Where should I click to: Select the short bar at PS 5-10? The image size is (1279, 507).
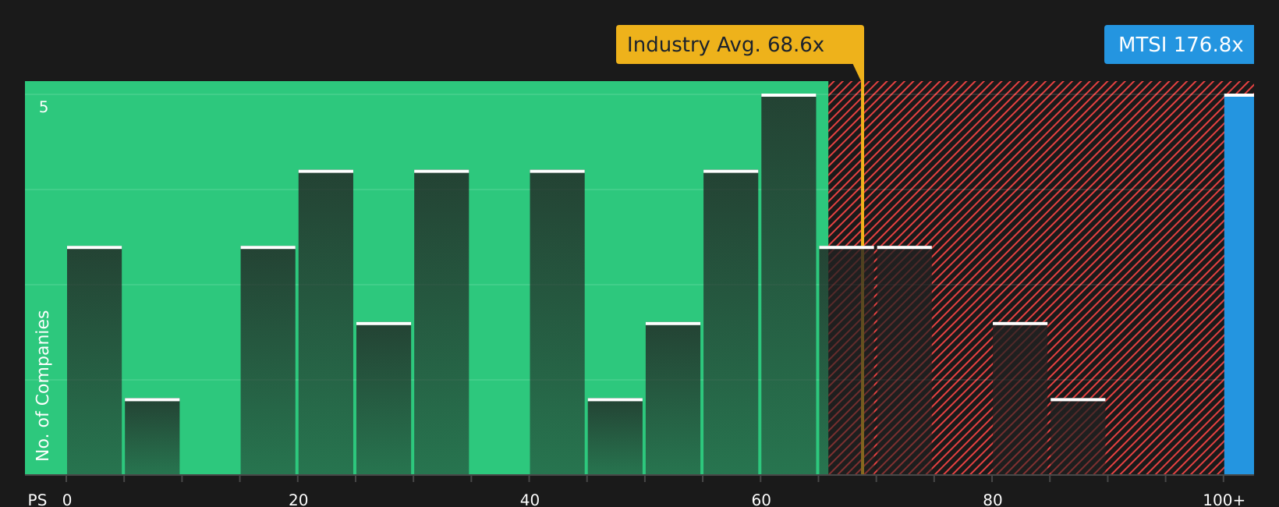click(152, 436)
